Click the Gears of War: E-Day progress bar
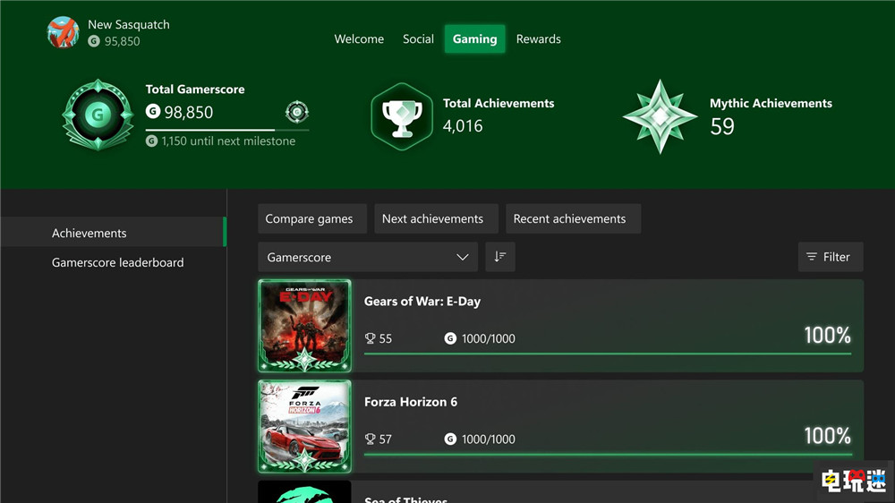This screenshot has height=503, width=895. (x=608, y=354)
